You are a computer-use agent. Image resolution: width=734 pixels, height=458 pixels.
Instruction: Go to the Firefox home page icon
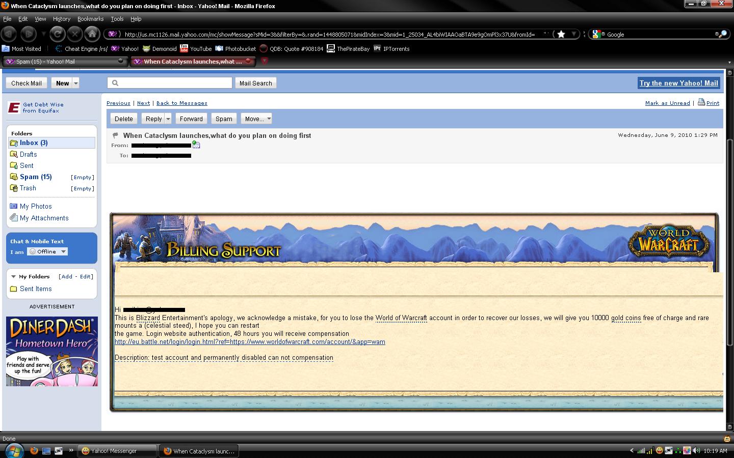tap(92, 34)
